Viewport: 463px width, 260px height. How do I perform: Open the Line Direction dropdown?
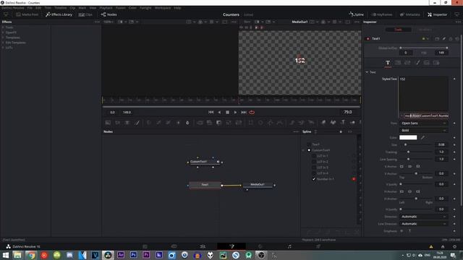click(423, 224)
